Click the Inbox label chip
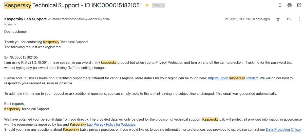The image size is (304, 136). pos(157,5)
